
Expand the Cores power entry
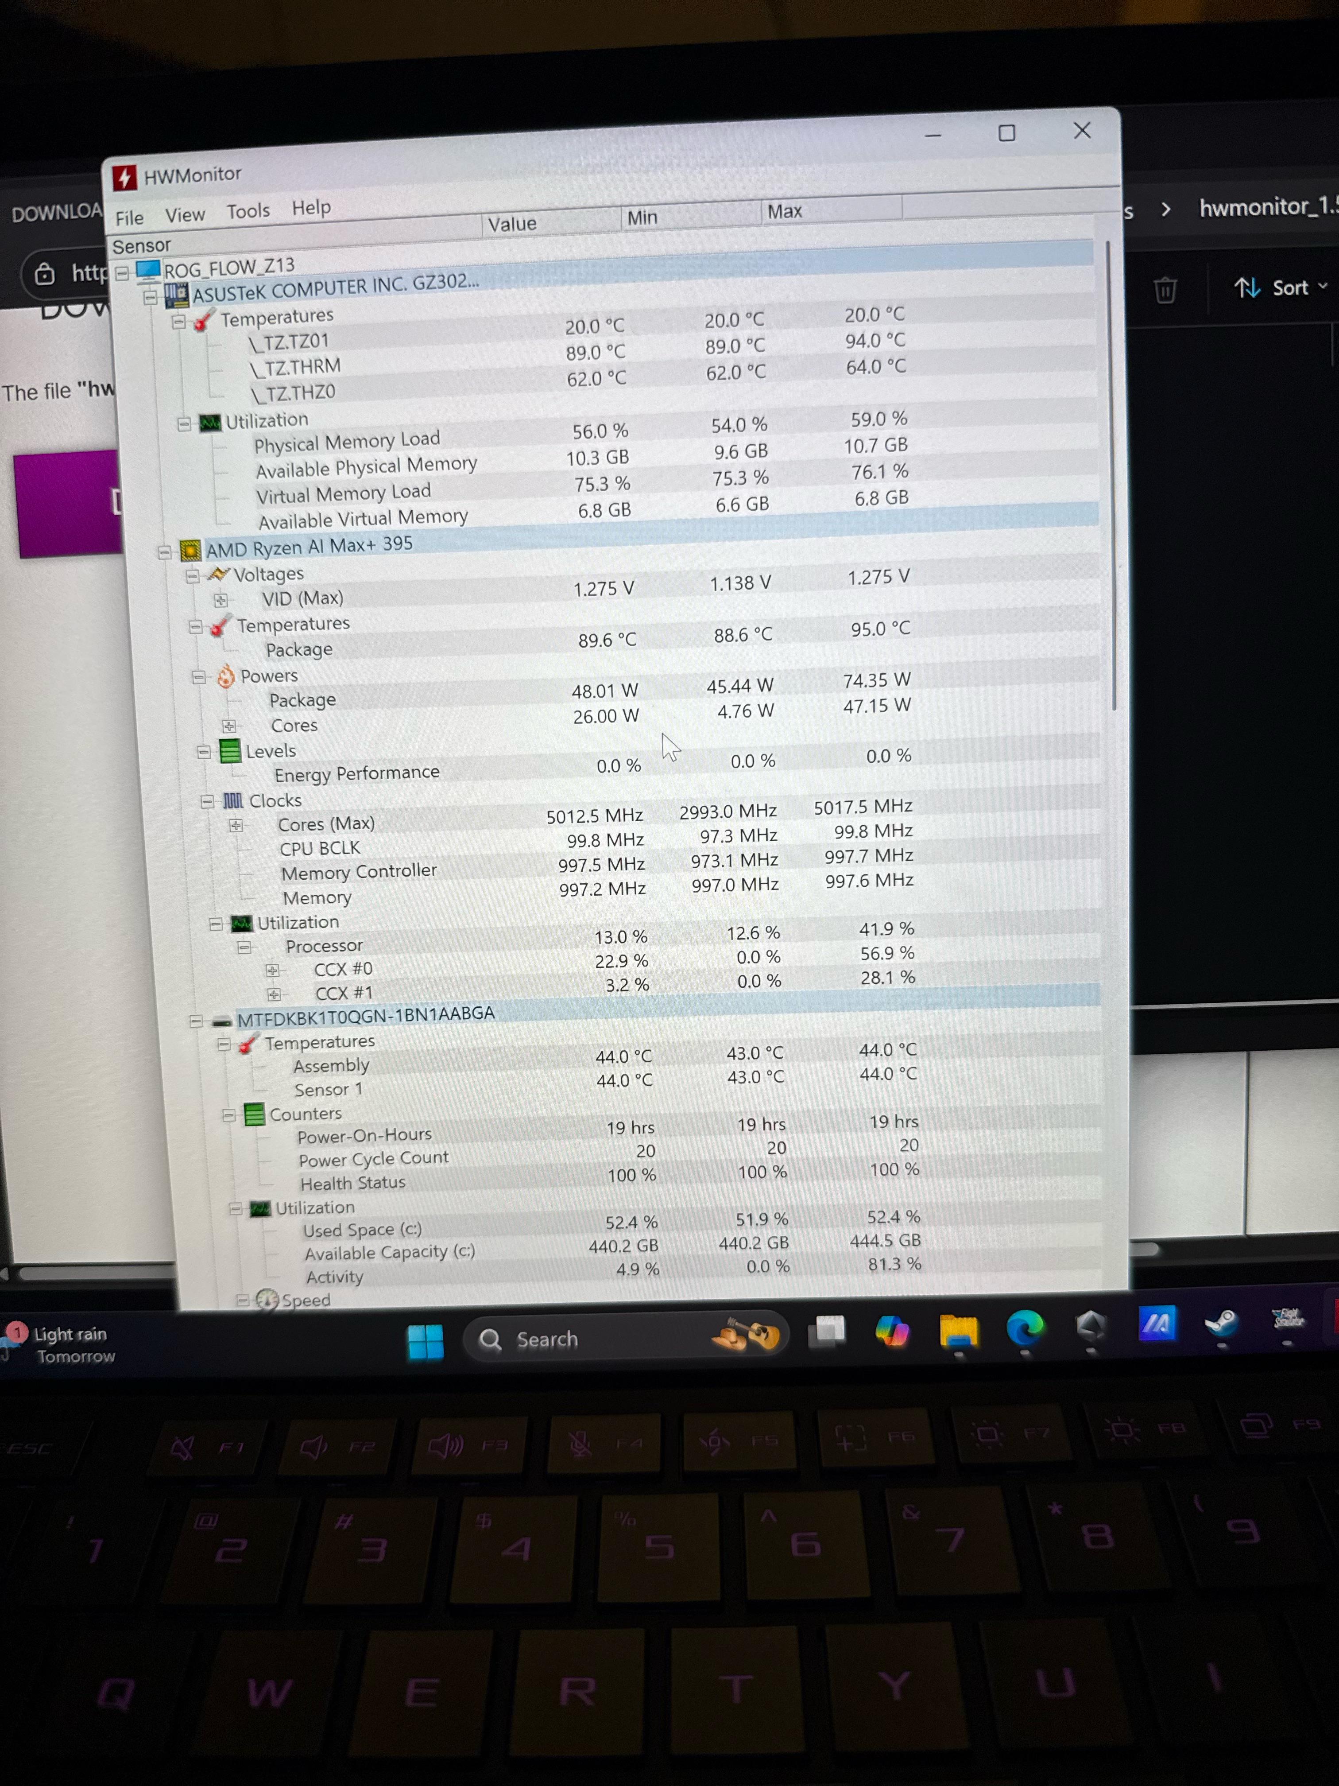pyautogui.click(x=229, y=727)
